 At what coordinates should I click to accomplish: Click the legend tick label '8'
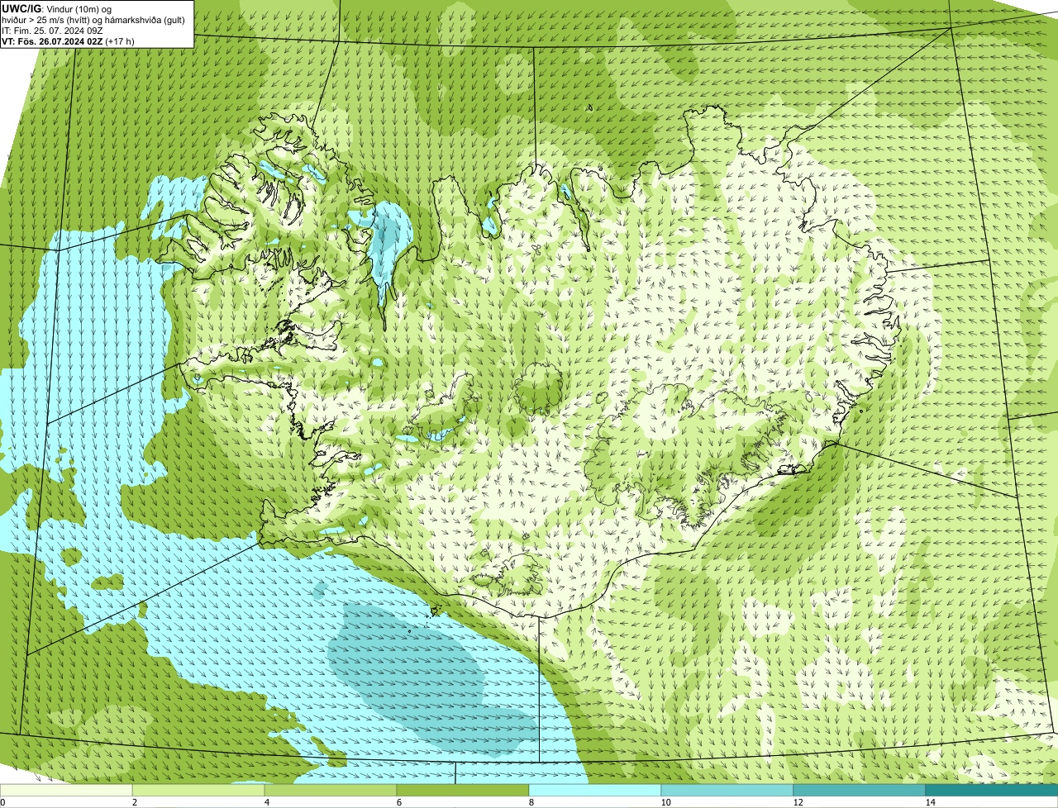pos(531,802)
